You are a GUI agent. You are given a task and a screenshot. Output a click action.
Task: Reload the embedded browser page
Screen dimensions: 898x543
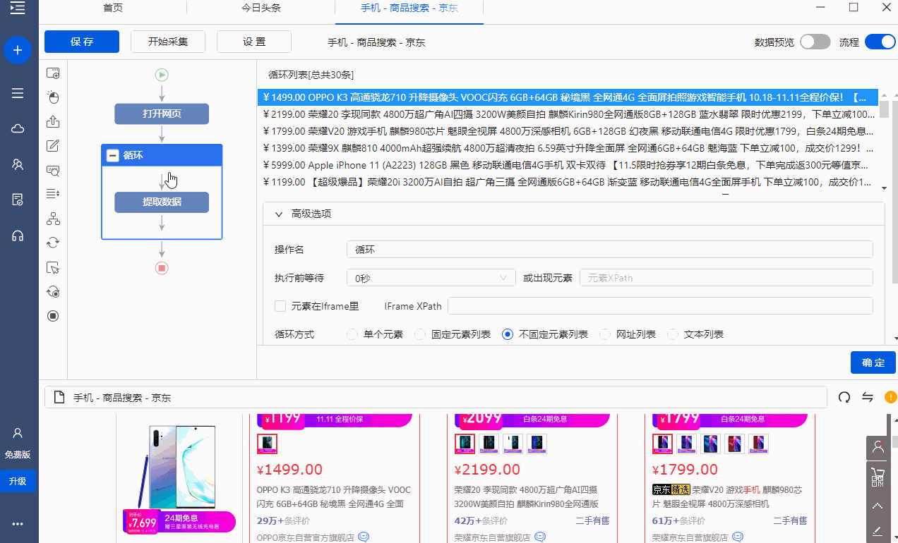[x=844, y=397]
